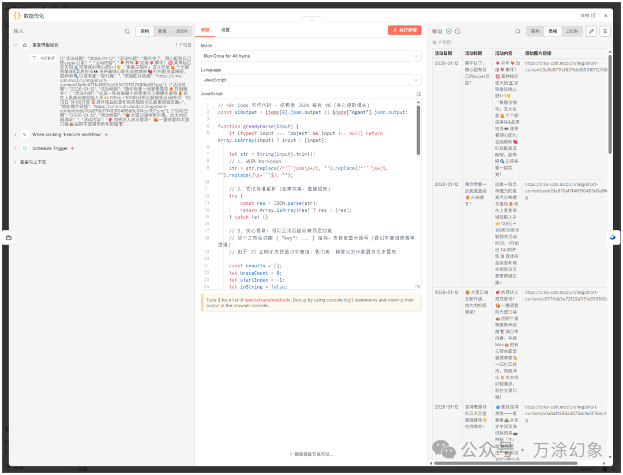
Task: Search the input panel data
Action: coord(127,31)
